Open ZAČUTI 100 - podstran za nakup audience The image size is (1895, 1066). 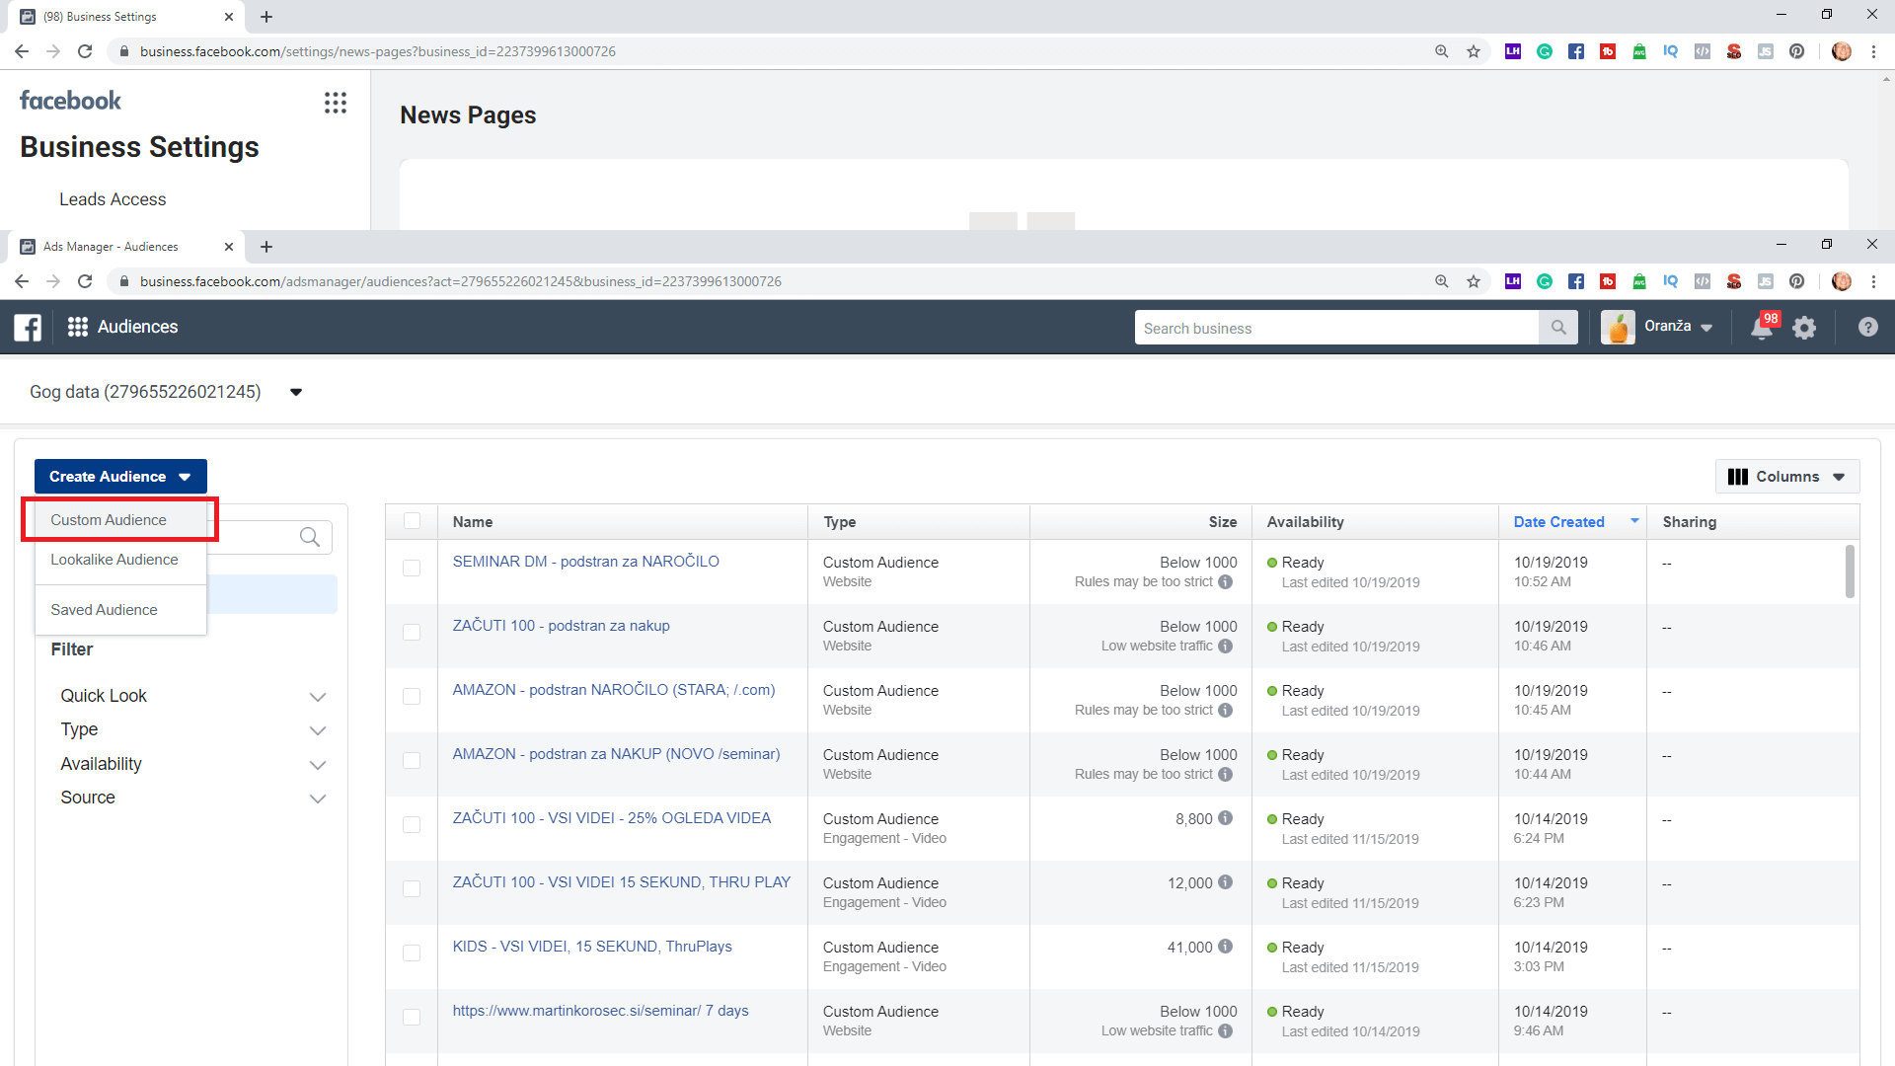[561, 626]
